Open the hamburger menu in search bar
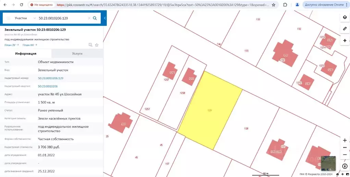 click(8, 18)
